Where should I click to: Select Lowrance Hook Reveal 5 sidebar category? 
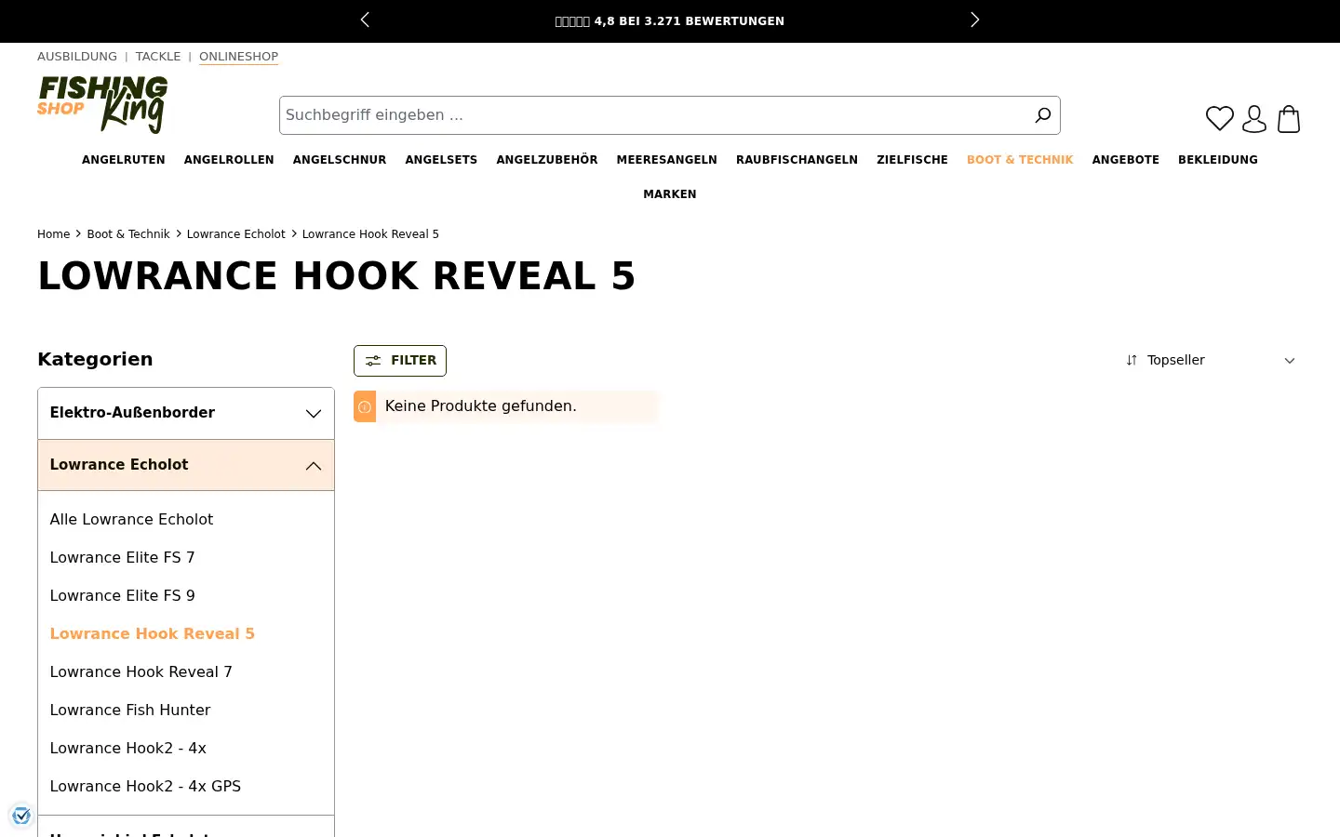(x=152, y=634)
